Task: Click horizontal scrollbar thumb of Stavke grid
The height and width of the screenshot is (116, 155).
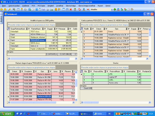Action: (x=91, y=102)
